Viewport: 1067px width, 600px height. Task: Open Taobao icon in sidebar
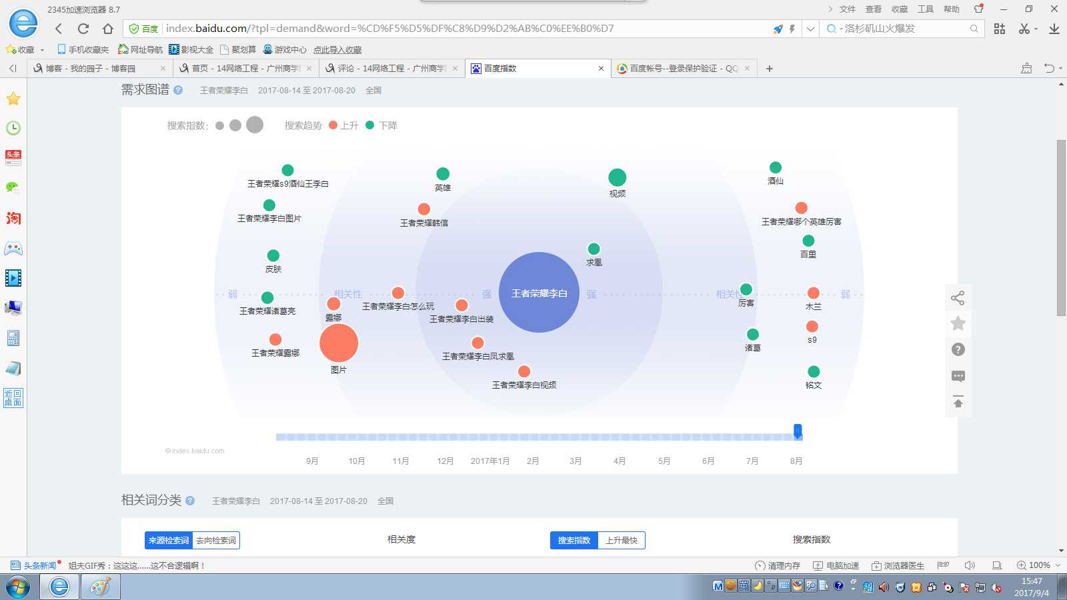(13, 218)
